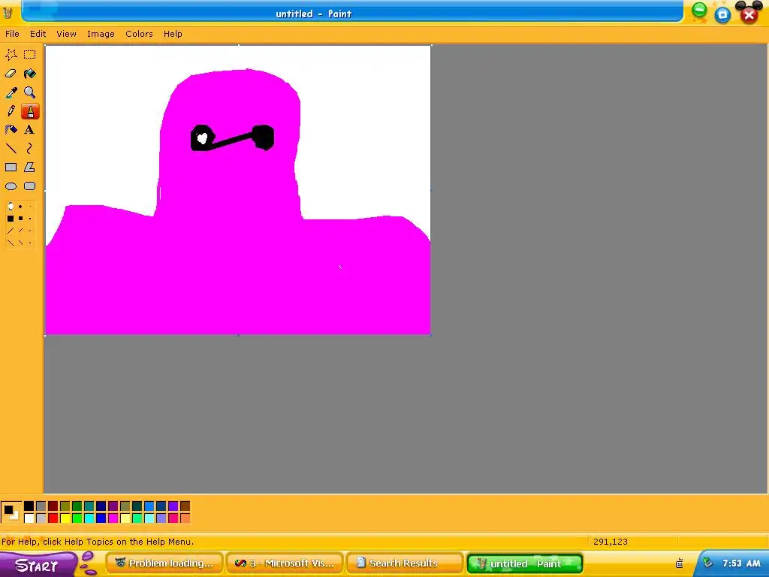This screenshot has width=769, height=577.
Task: Open the Edit menu
Action: pos(38,34)
